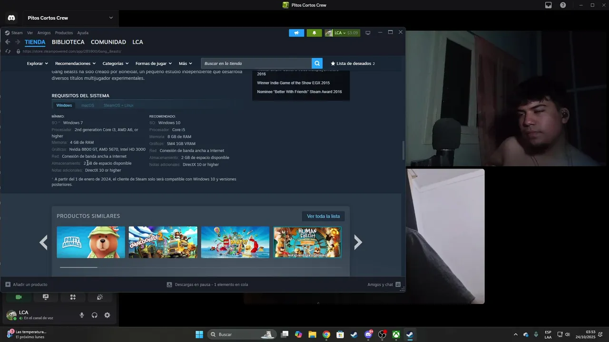609x342 pixels.
Task: Show hidden system tray icons chevron
Action: tap(515, 334)
